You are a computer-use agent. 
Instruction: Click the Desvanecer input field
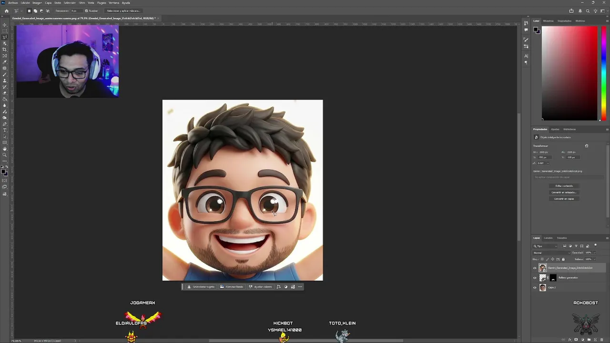click(76, 11)
